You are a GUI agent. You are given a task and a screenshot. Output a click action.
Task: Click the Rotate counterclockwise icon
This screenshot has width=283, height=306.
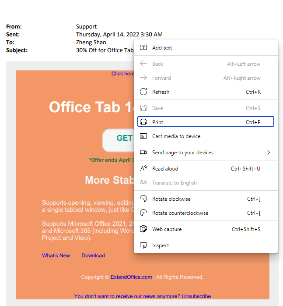click(x=143, y=213)
